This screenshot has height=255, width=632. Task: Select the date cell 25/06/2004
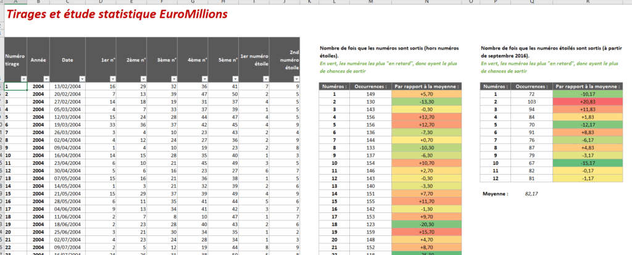point(68,232)
